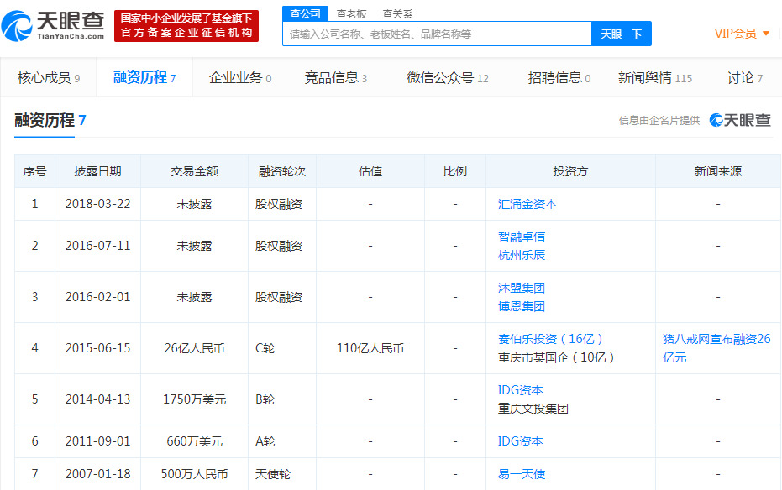This screenshot has width=782, height=490.
Task: Click the 信息由企名片提供 attribution text
Action: [x=659, y=121]
